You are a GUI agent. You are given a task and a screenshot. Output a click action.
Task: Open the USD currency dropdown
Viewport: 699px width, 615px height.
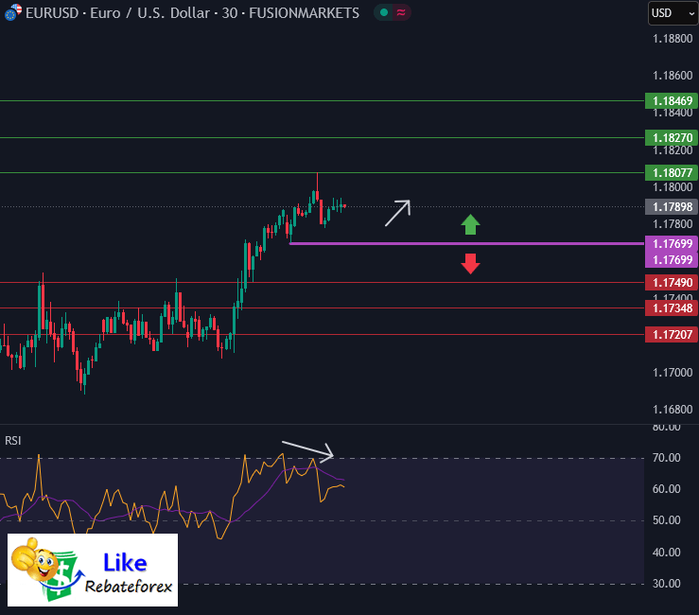pyautogui.click(x=673, y=13)
